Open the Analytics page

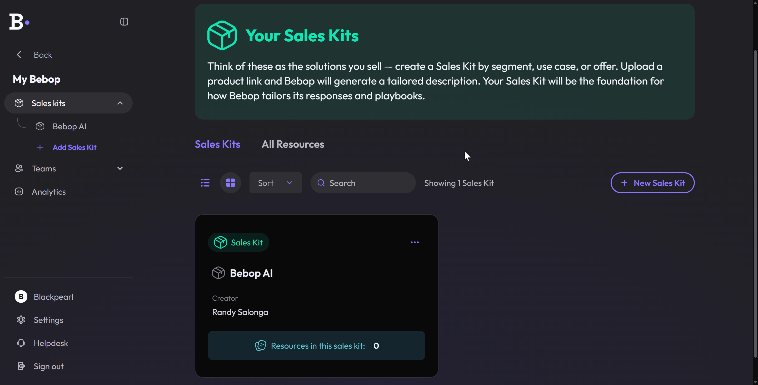(48, 192)
